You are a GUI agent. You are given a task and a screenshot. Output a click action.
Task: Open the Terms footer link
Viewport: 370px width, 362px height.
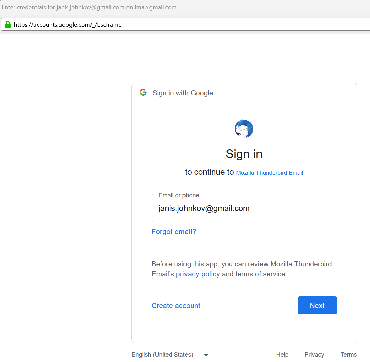click(348, 354)
